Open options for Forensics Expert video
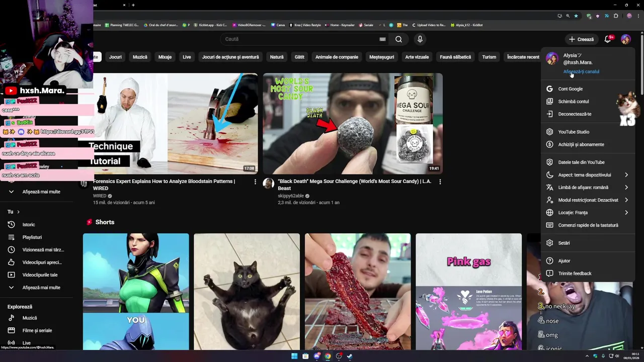The width and height of the screenshot is (644, 362). [255, 182]
